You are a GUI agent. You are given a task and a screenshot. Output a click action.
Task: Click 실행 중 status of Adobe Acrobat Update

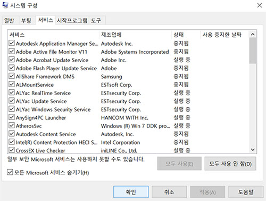[x=182, y=60]
